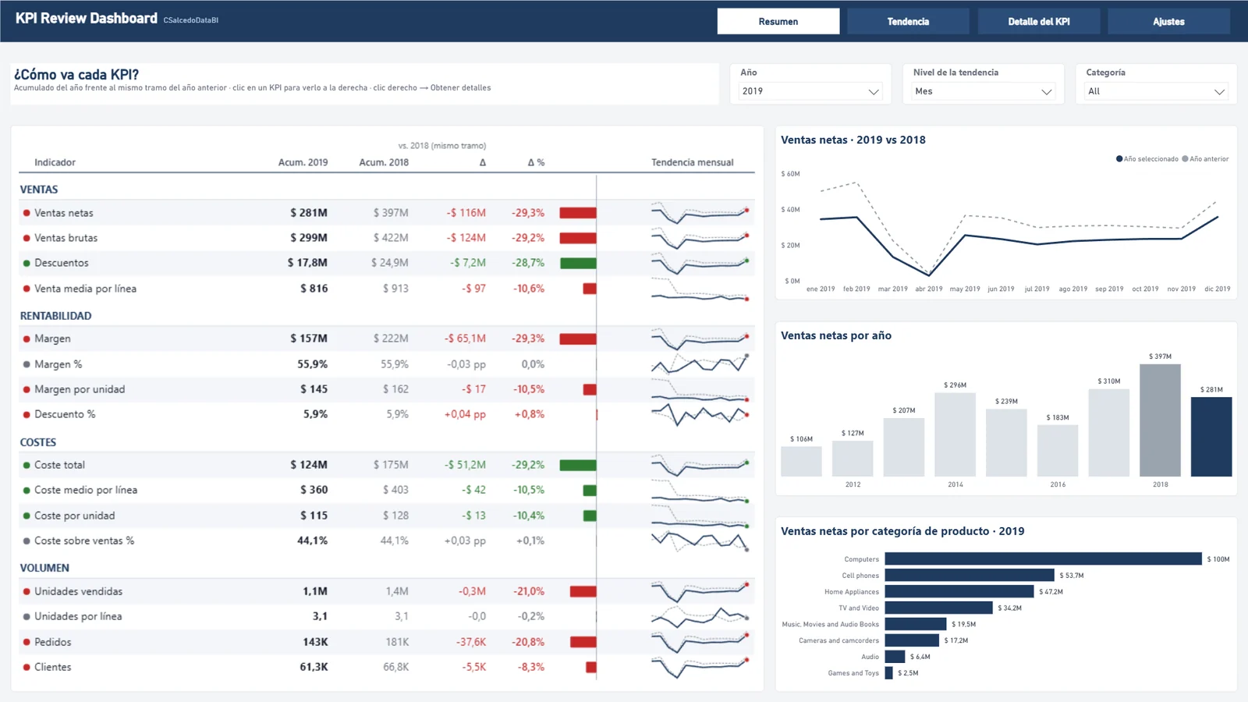This screenshot has width=1248, height=702.
Task: Click the Acum. 2018 column header
Action: click(384, 162)
